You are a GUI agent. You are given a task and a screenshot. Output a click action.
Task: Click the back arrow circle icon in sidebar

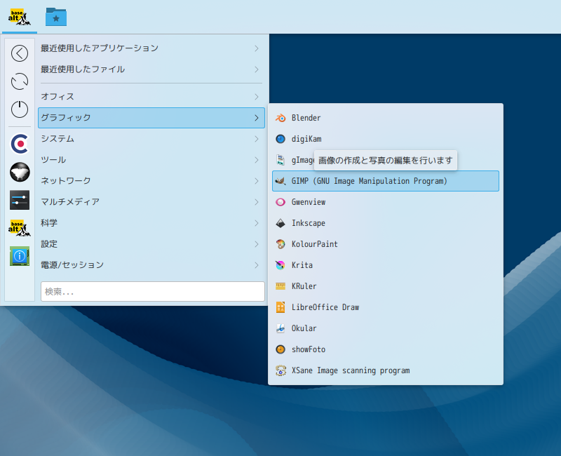[x=20, y=53]
